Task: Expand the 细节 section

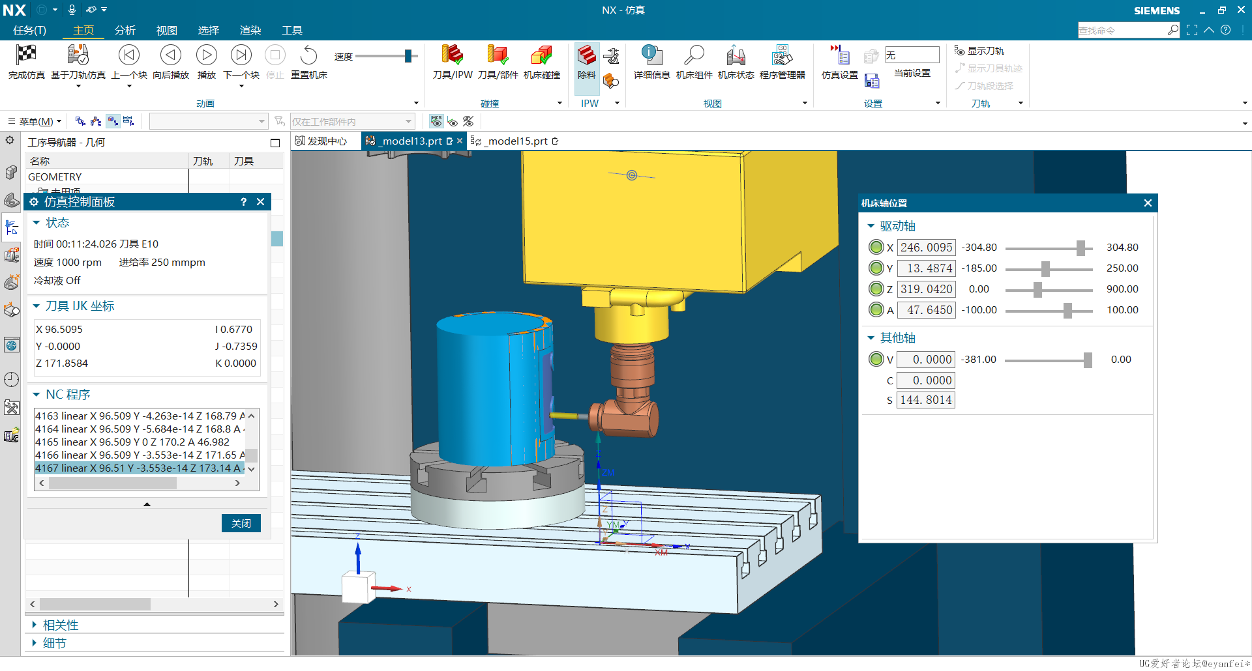Action: [34, 643]
